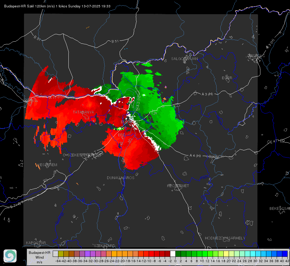Click the VESZPRÉM city label
This screenshot has width=290, height=266.
(x=47, y=165)
